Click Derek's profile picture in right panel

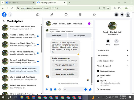112,26
